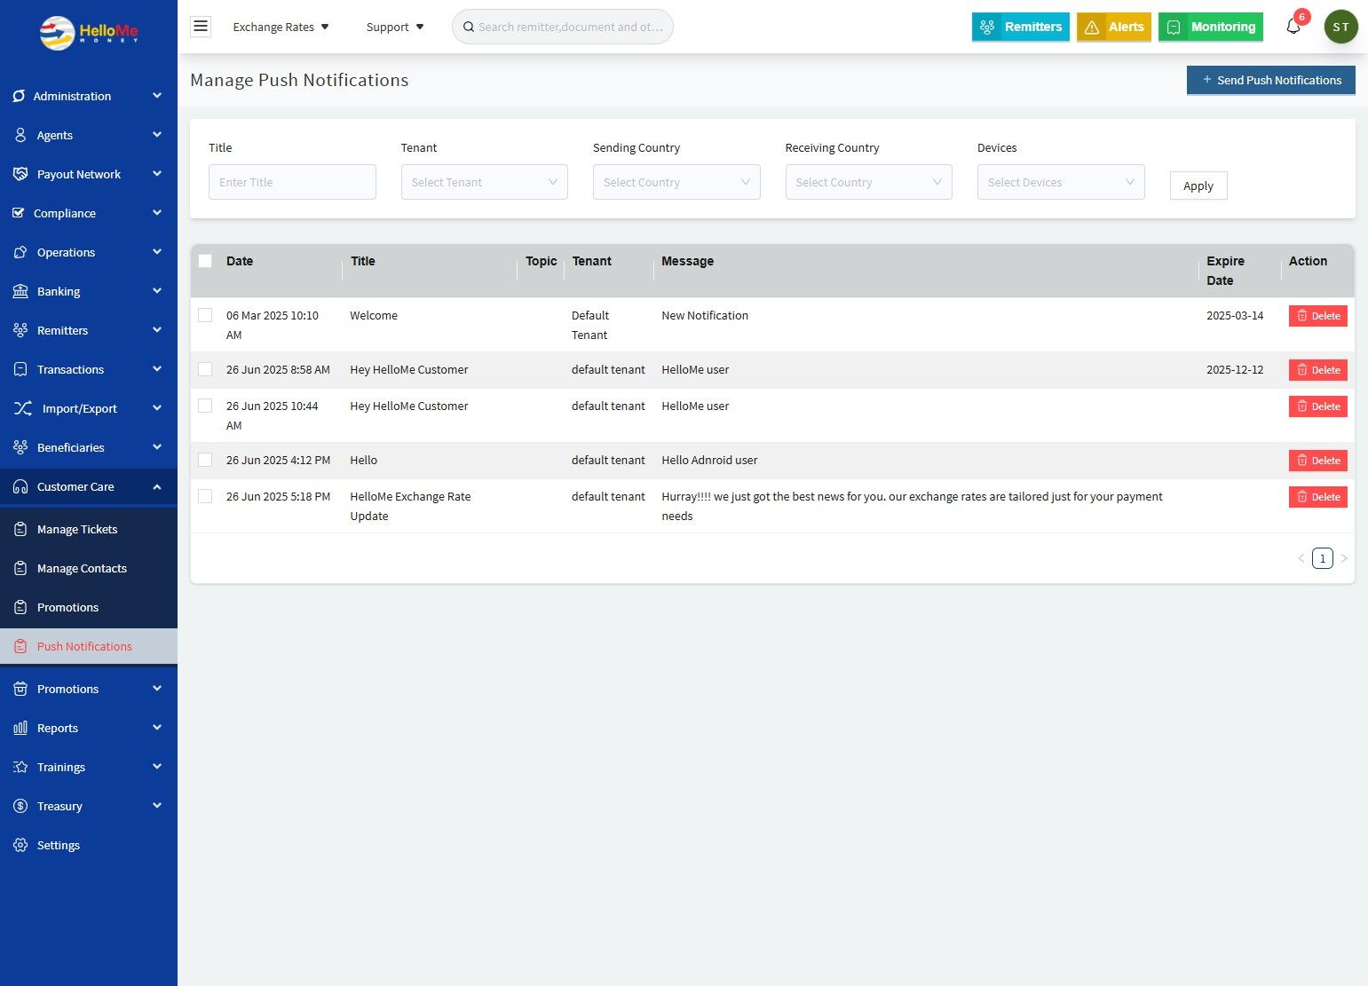Expand the Treasury chevron

[x=157, y=806]
